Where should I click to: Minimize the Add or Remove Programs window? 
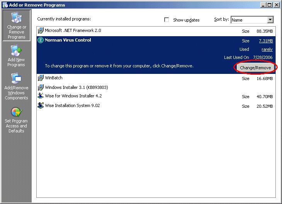point(263,5)
